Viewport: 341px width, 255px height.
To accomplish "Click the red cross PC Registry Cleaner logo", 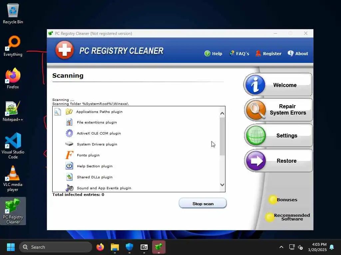I will [x=64, y=50].
